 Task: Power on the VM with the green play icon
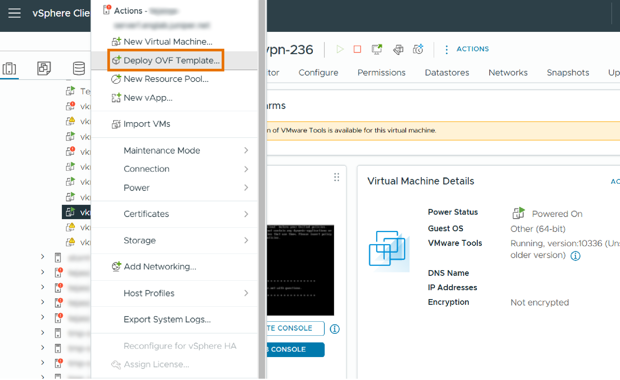(x=340, y=49)
